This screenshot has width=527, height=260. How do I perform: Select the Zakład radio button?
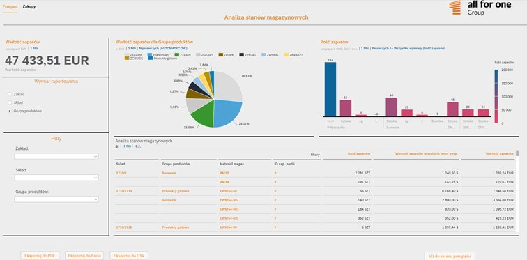10,94
